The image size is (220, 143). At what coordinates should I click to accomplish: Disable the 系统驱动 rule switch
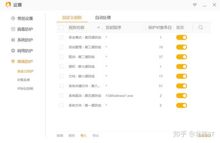pyautogui.click(x=182, y=96)
